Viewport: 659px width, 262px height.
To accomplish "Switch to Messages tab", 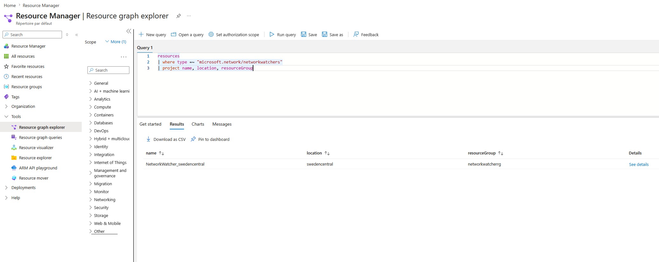I will (222, 124).
